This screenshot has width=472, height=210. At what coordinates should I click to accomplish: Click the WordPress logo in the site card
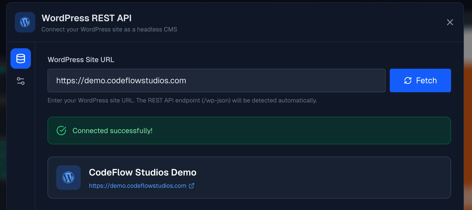pos(68,178)
